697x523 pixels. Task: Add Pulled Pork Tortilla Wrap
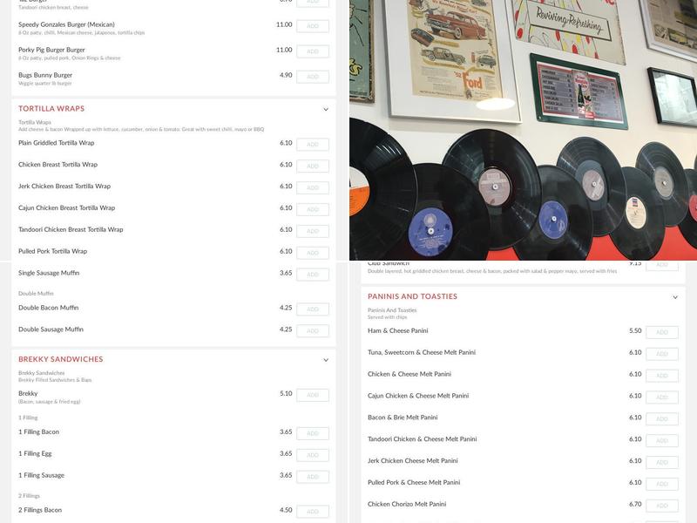pyautogui.click(x=313, y=253)
